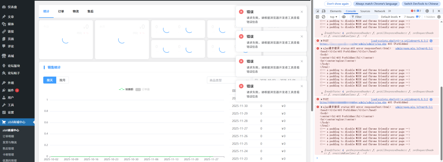Clear the console with the block icon
The image size is (443, 162).
click(x=323, y=17)
